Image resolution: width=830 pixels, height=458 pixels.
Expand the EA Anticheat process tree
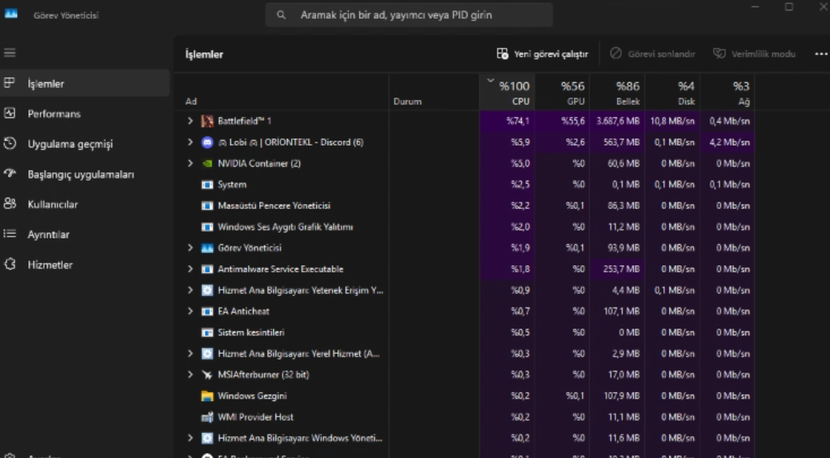[190, 312]
